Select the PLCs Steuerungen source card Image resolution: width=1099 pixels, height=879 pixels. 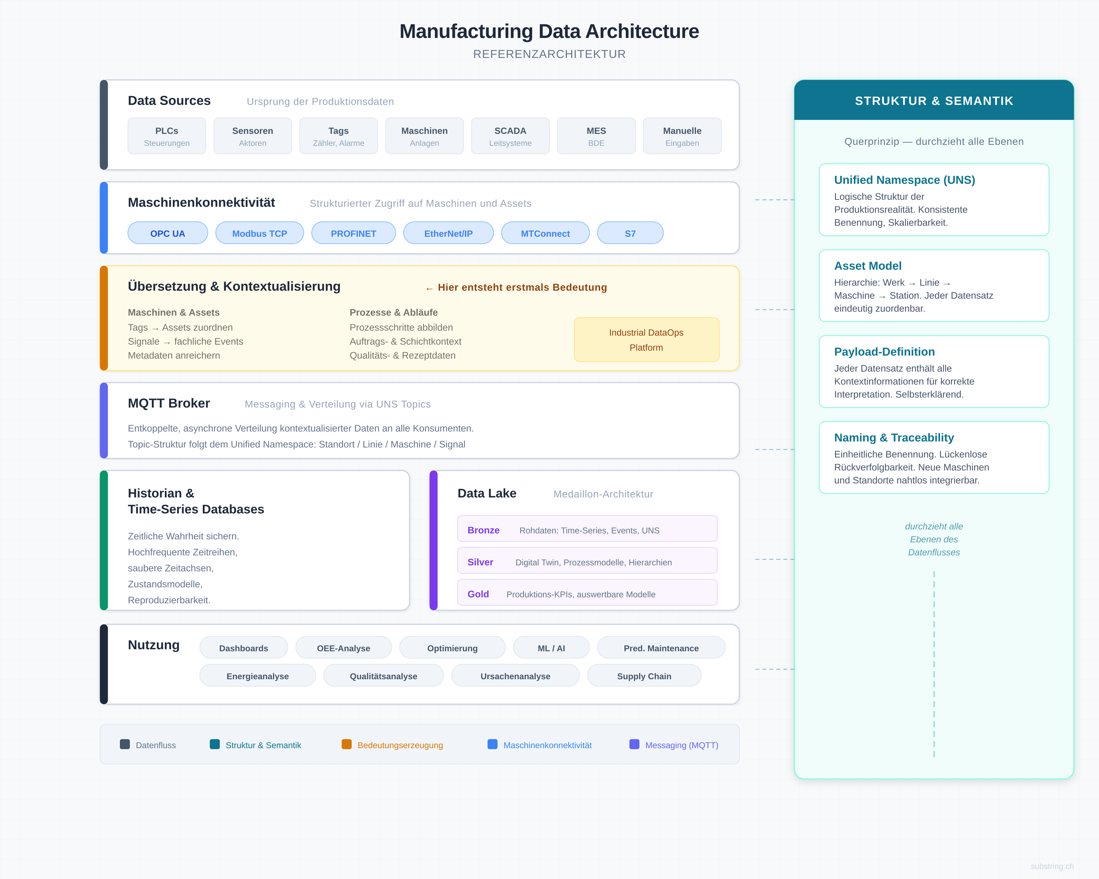tap(167, 136)
